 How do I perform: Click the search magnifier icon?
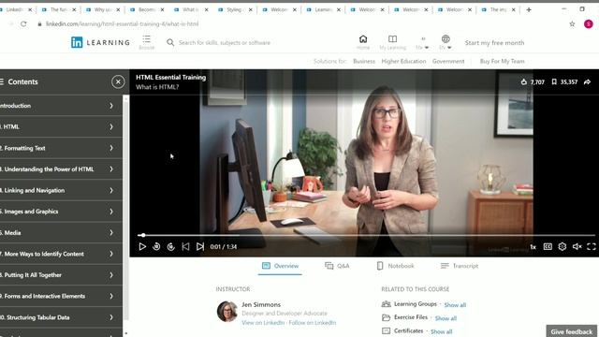pyautogui.click(x=170, y=42)
